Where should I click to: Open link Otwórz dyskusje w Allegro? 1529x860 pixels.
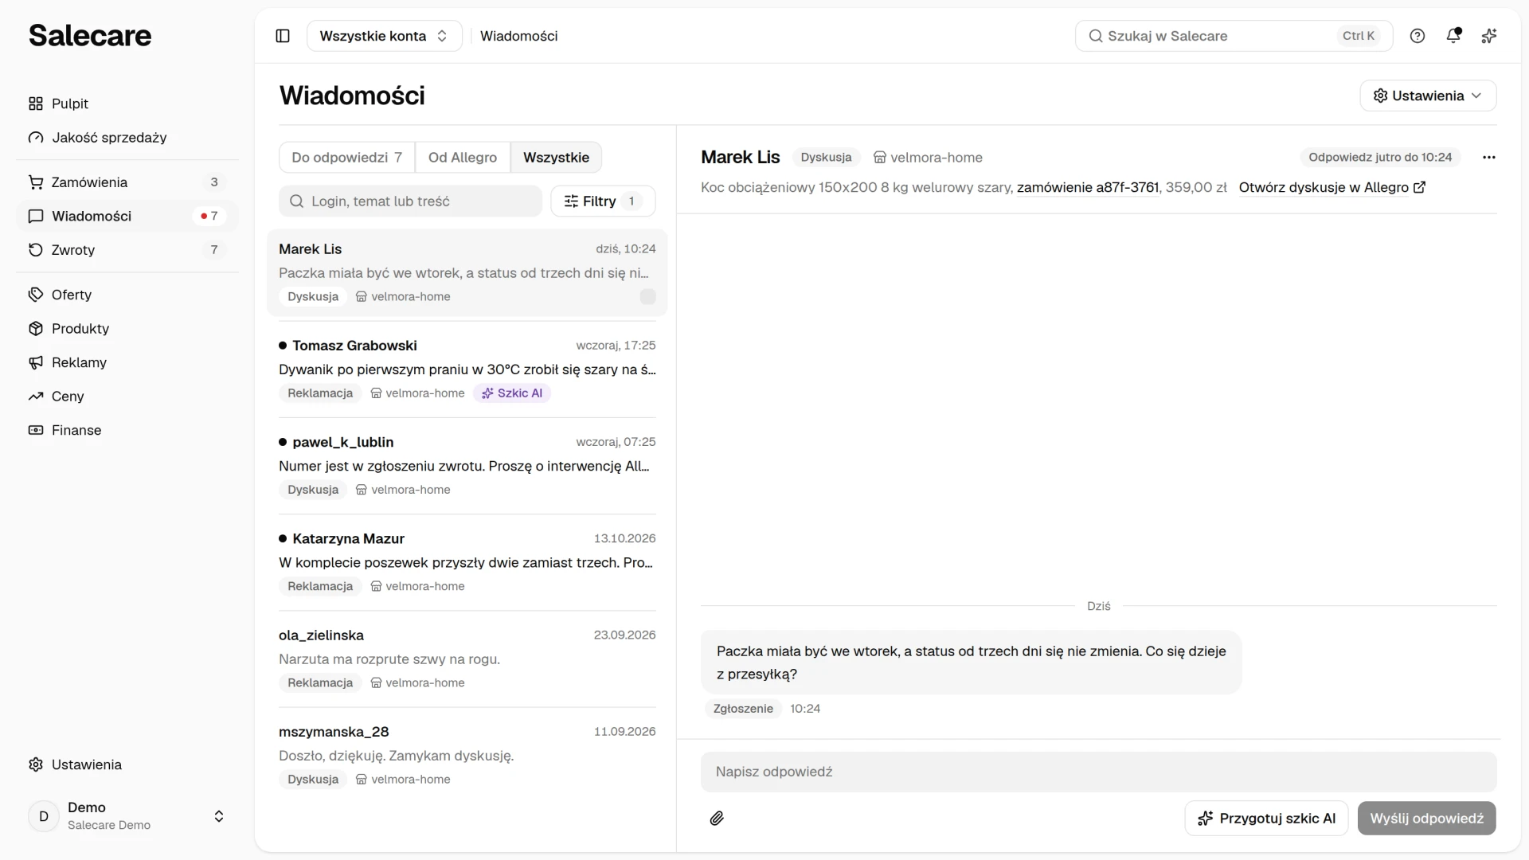tap(1332, 187)
